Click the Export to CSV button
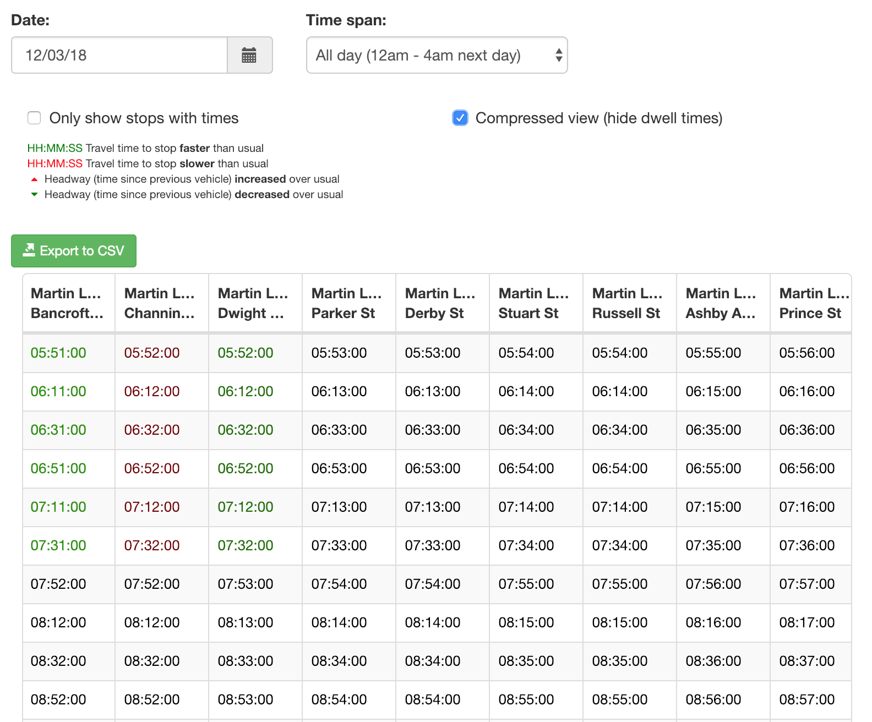Screen dimensions: 872x722 74,251
